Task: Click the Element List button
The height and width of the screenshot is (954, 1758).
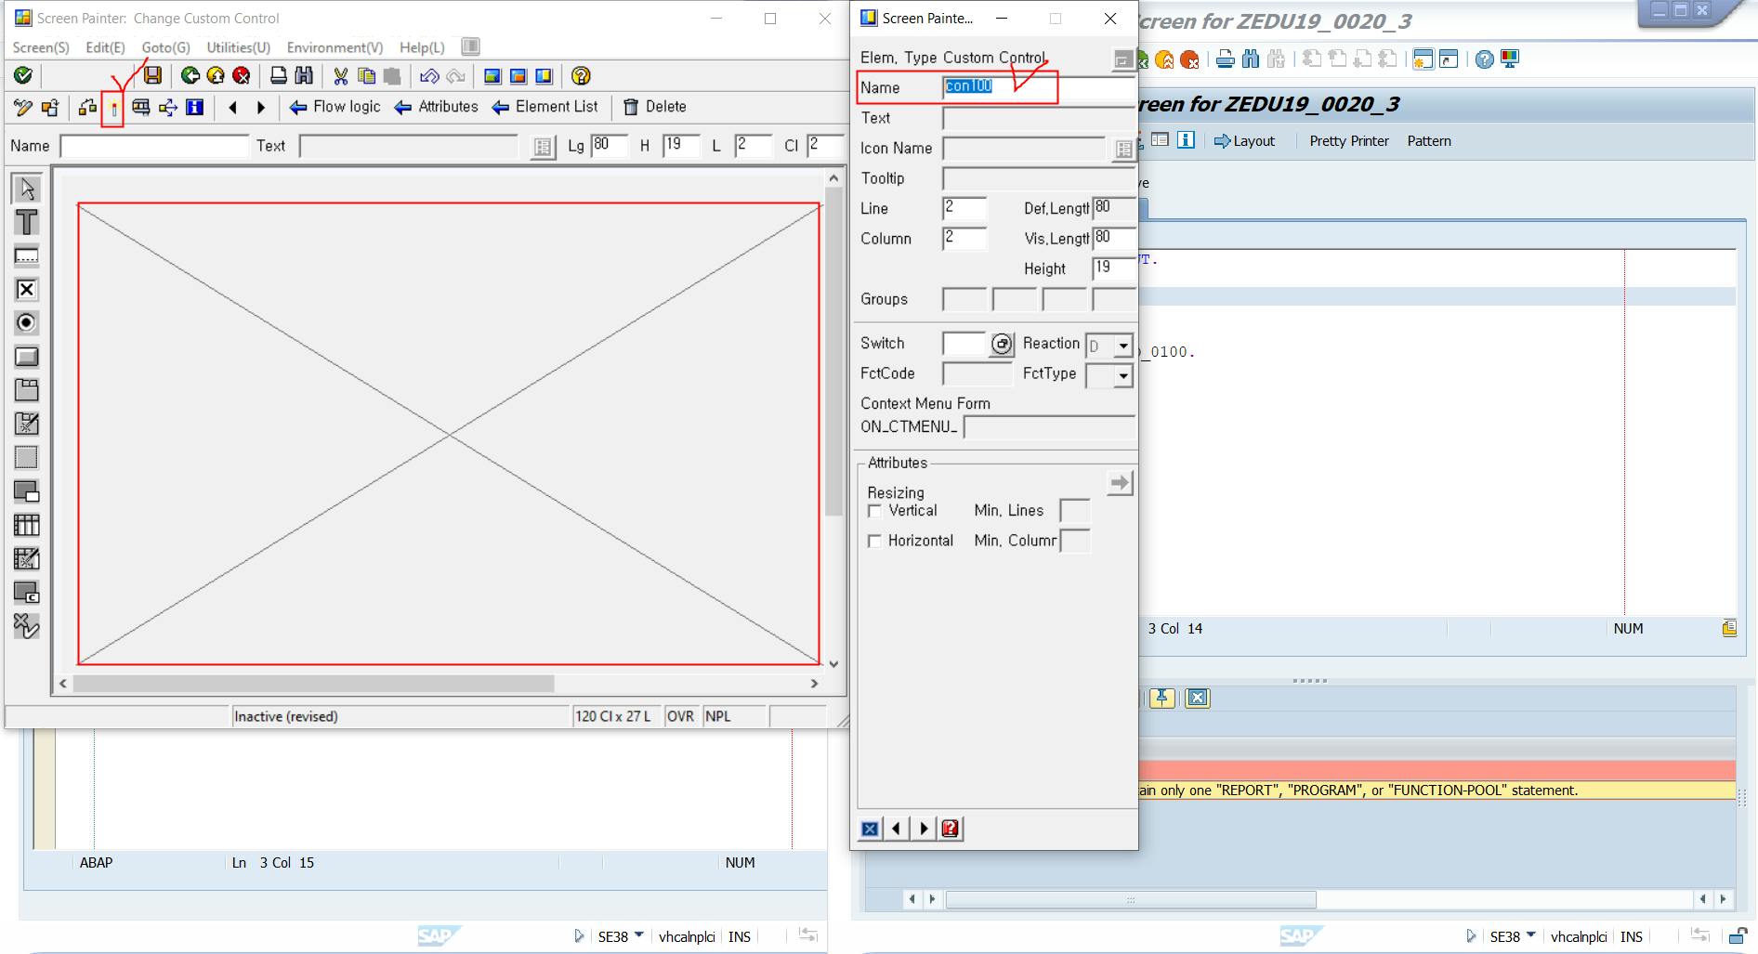Action: pos(545,107)
